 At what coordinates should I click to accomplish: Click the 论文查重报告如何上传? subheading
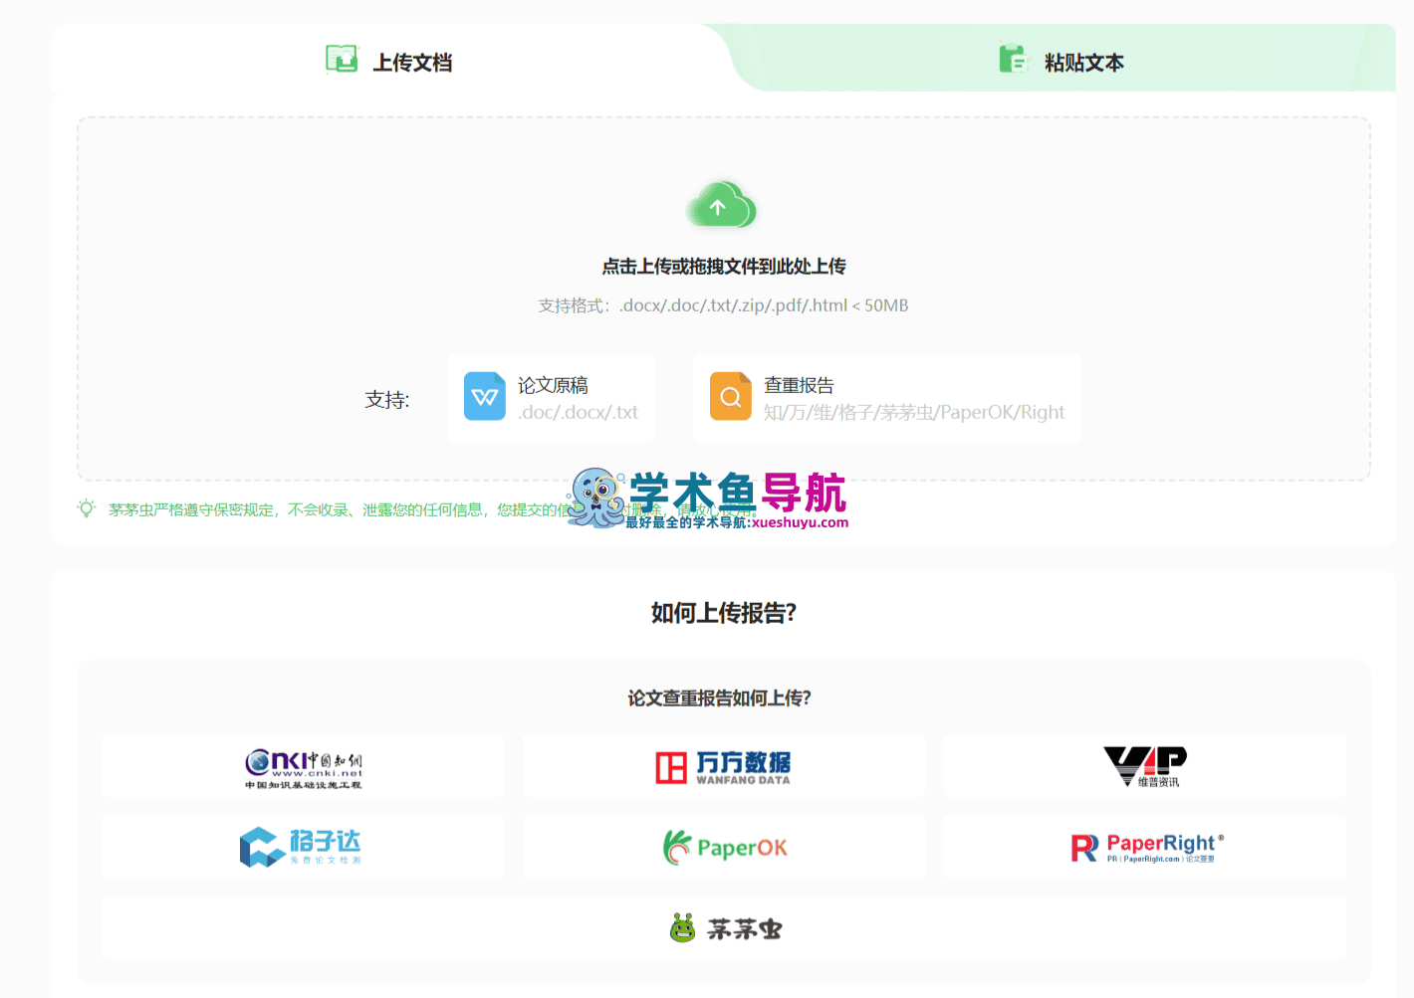coord(720,698)
